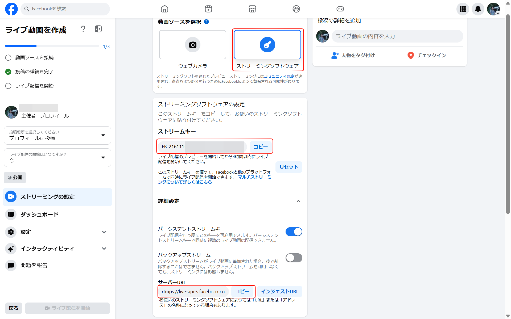The image size is (511, 319).
Task: Open the Marketplace tab icon
Action: tap(252, 9)
